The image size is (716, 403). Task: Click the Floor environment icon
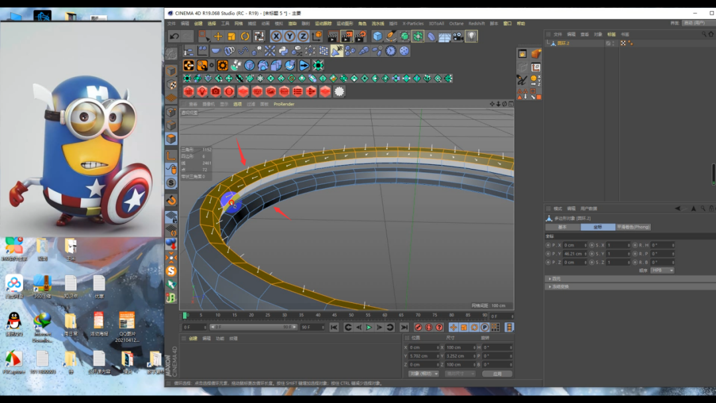click(x=444, y=36)
